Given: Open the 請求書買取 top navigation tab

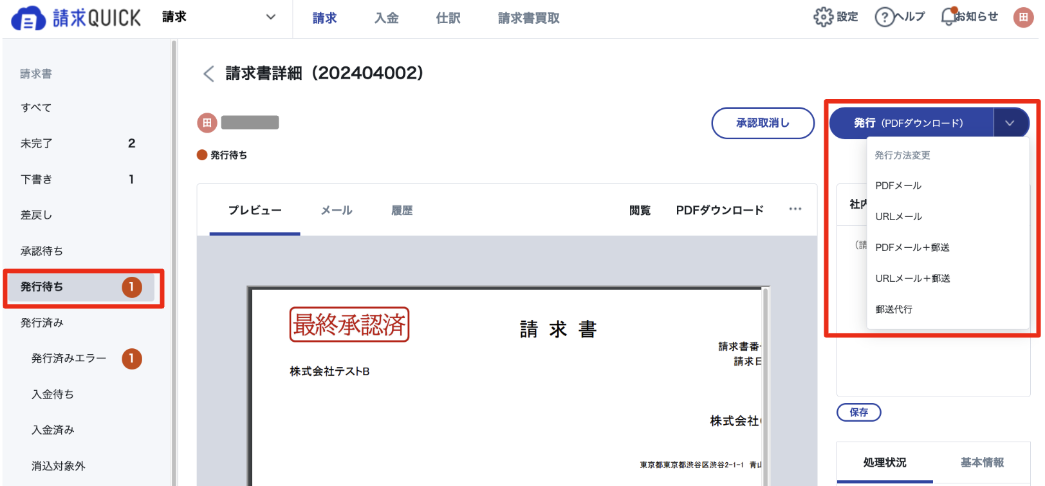Looking at the screenshot, I should [x=529, y=18].
